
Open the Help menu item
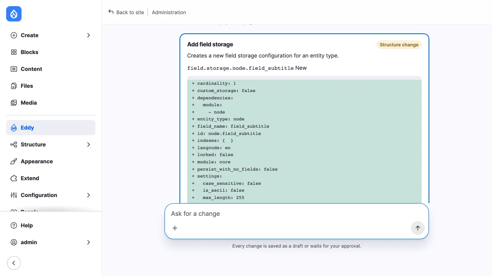point(51,225)
